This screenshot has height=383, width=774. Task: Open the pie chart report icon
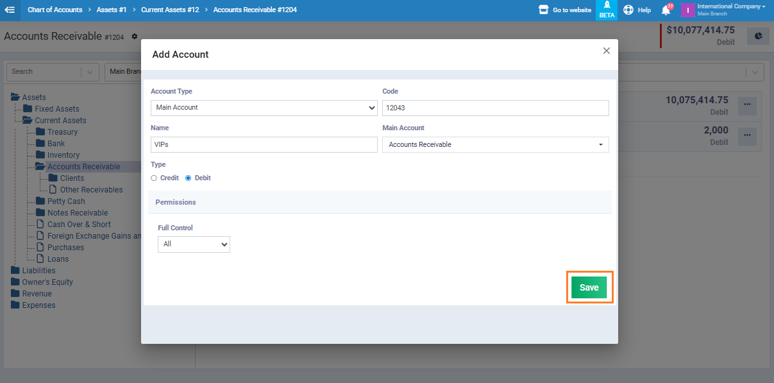tap(758, 36)
